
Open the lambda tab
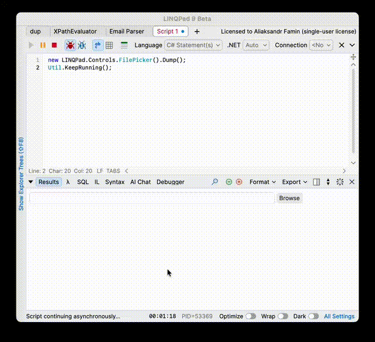(x=68, y=182)
